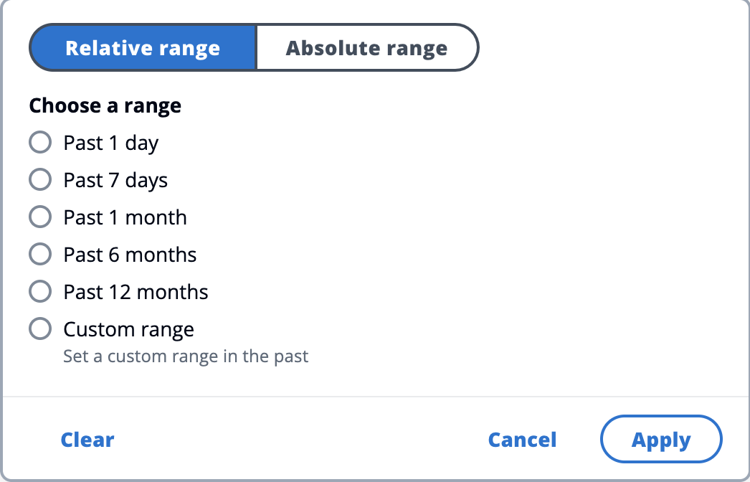Switch to the Absolute range tab
Image resolution: width=750 pixels, height=482 pixels.
(366, 48)
